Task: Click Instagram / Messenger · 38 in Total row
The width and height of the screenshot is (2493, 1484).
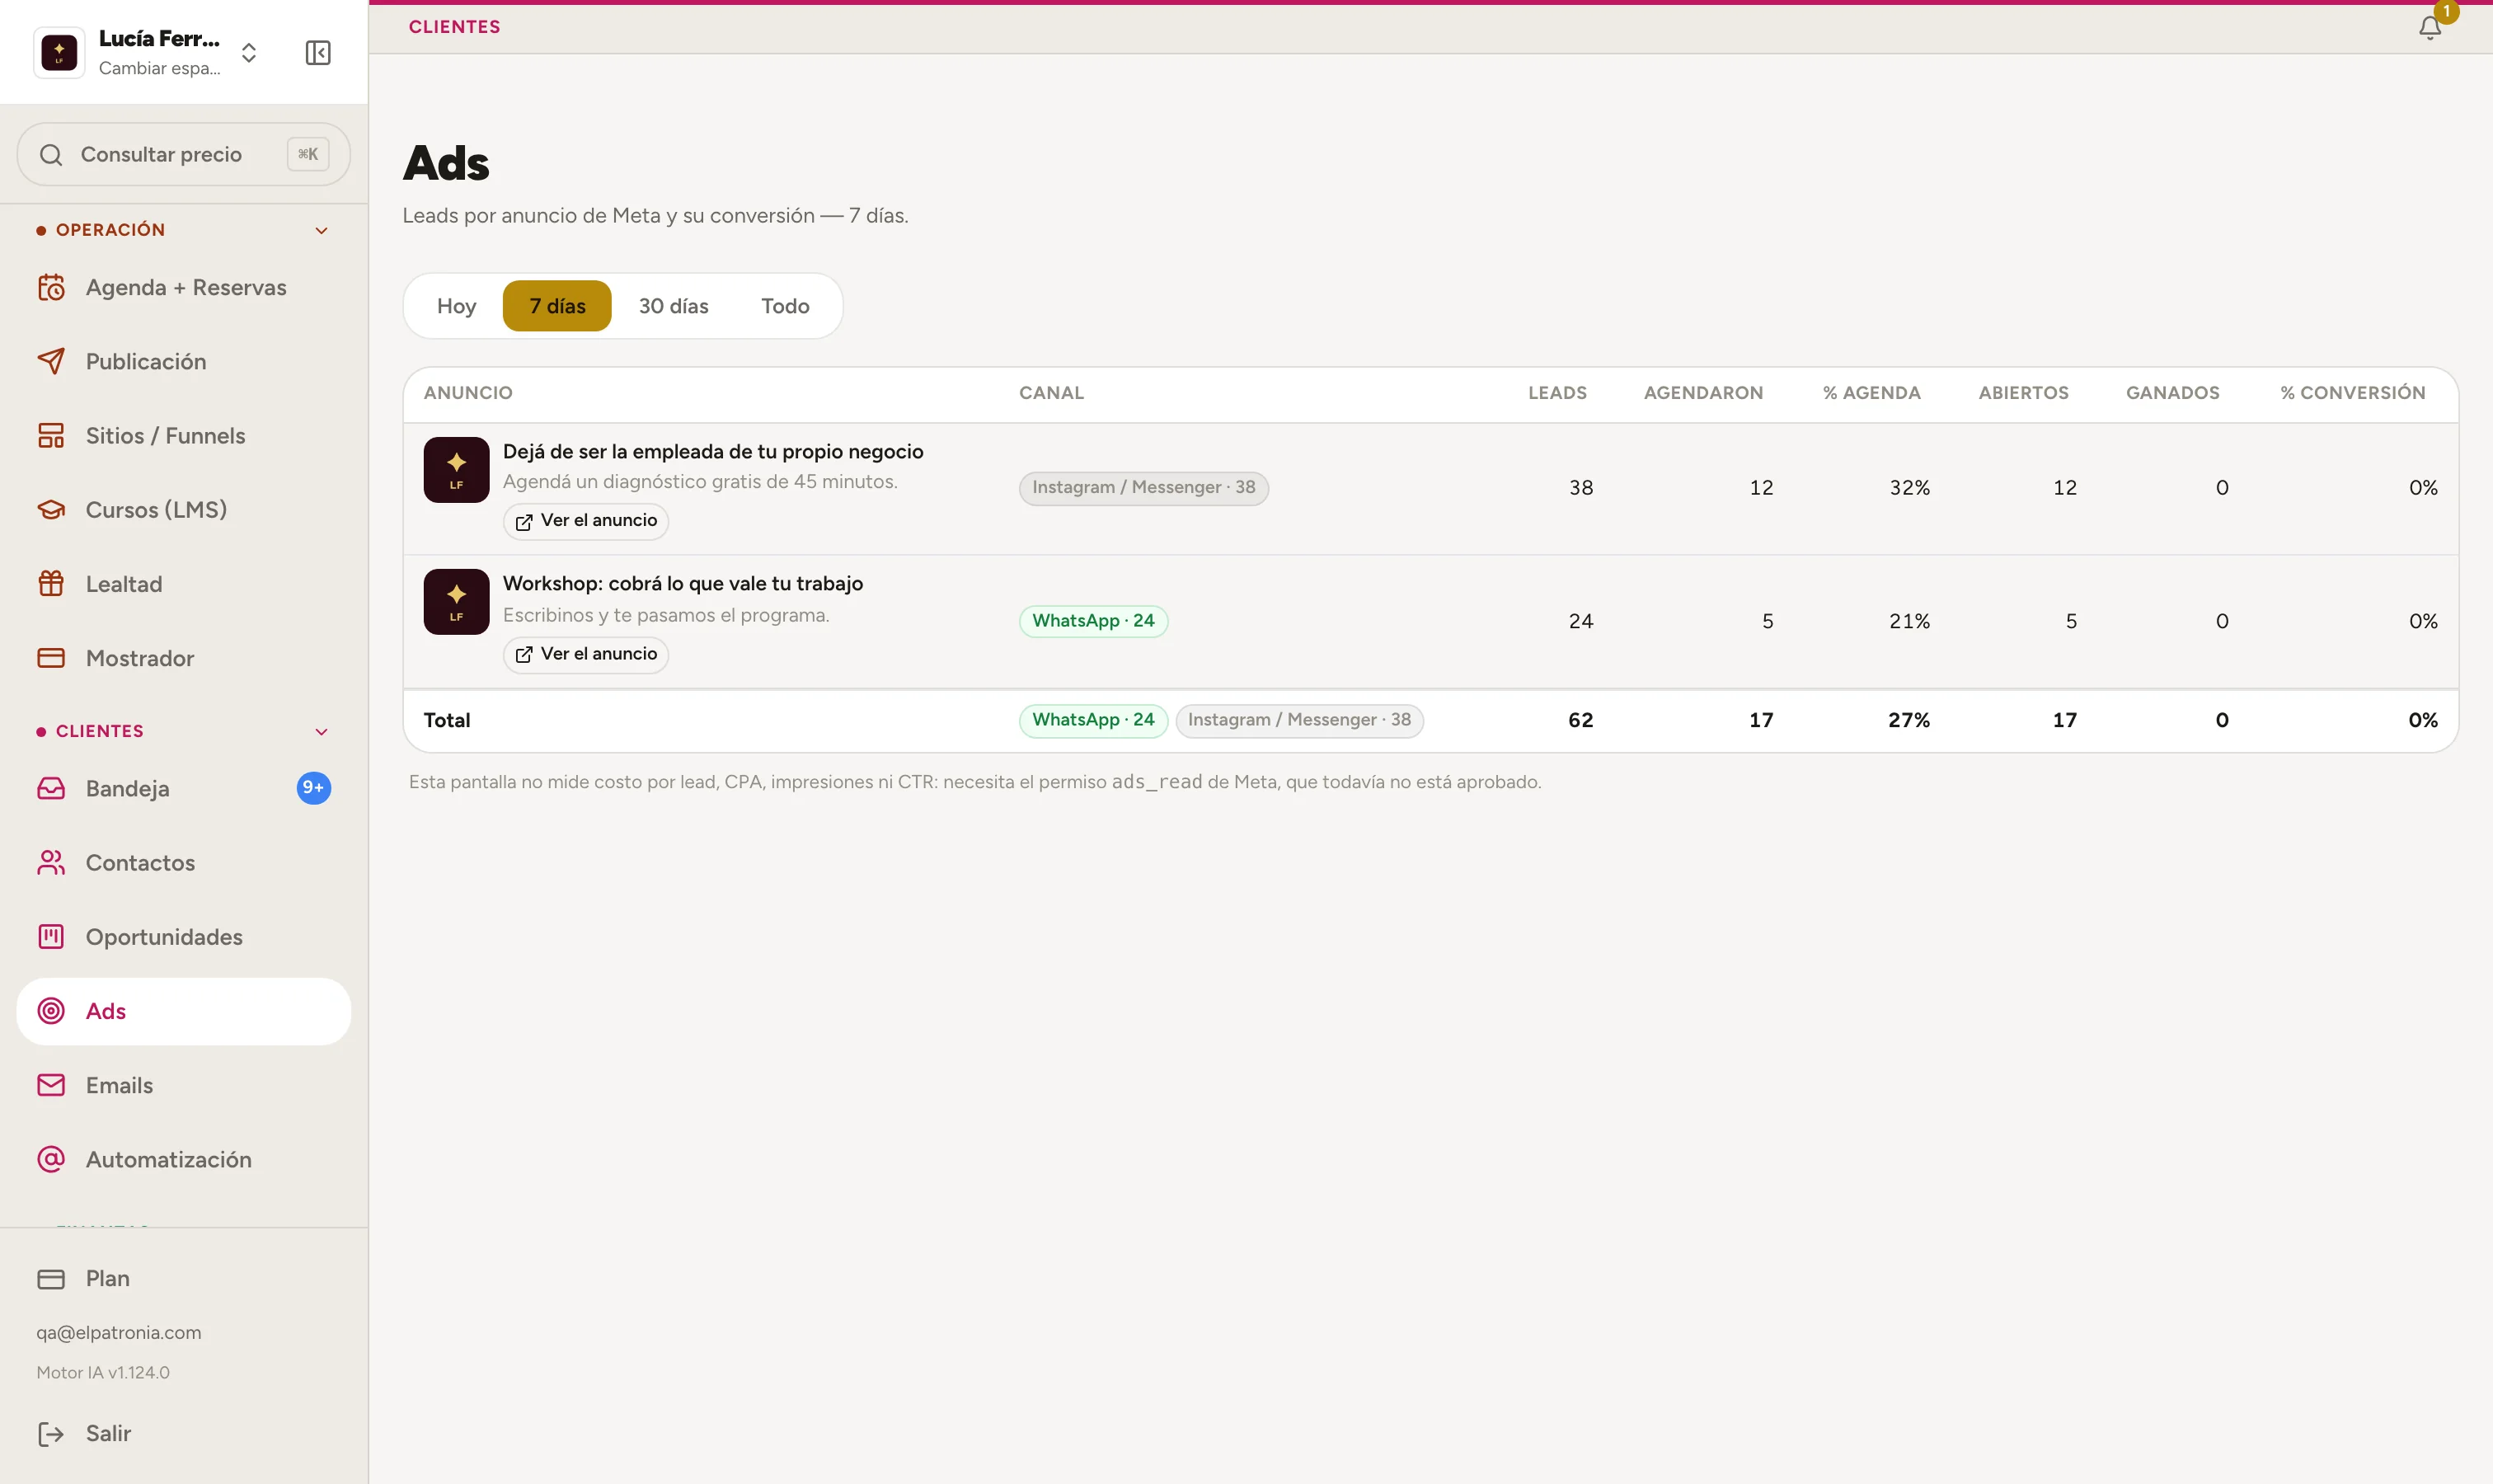Action: [1299, 720]
